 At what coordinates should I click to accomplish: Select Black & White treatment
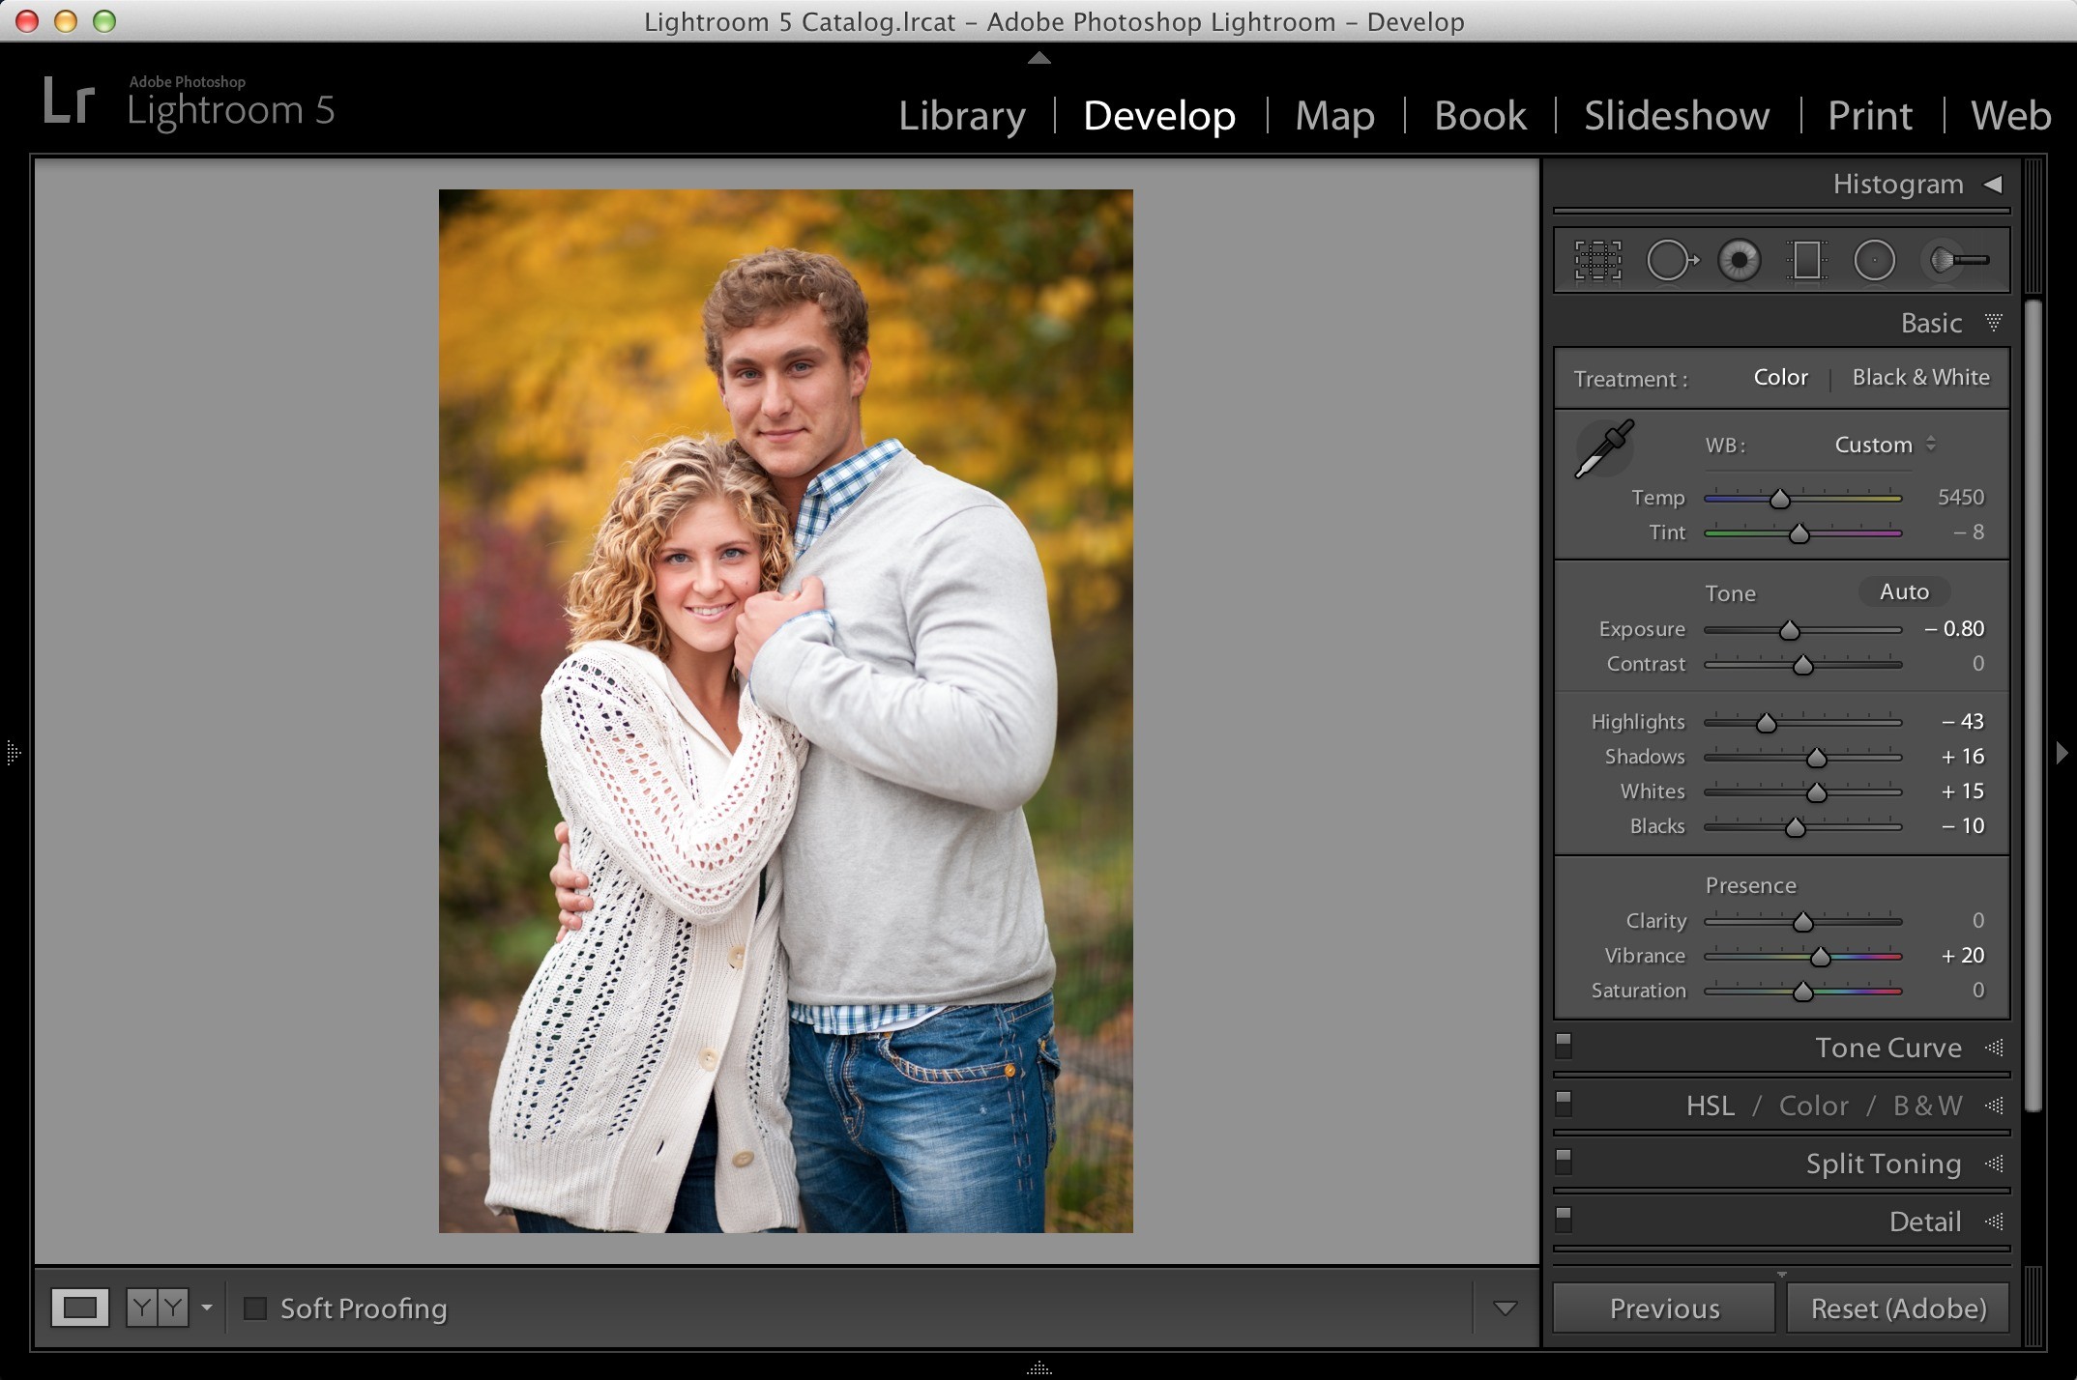[1920, 377]
